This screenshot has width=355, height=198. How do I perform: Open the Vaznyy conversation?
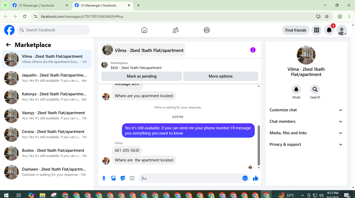pos(47,116)
